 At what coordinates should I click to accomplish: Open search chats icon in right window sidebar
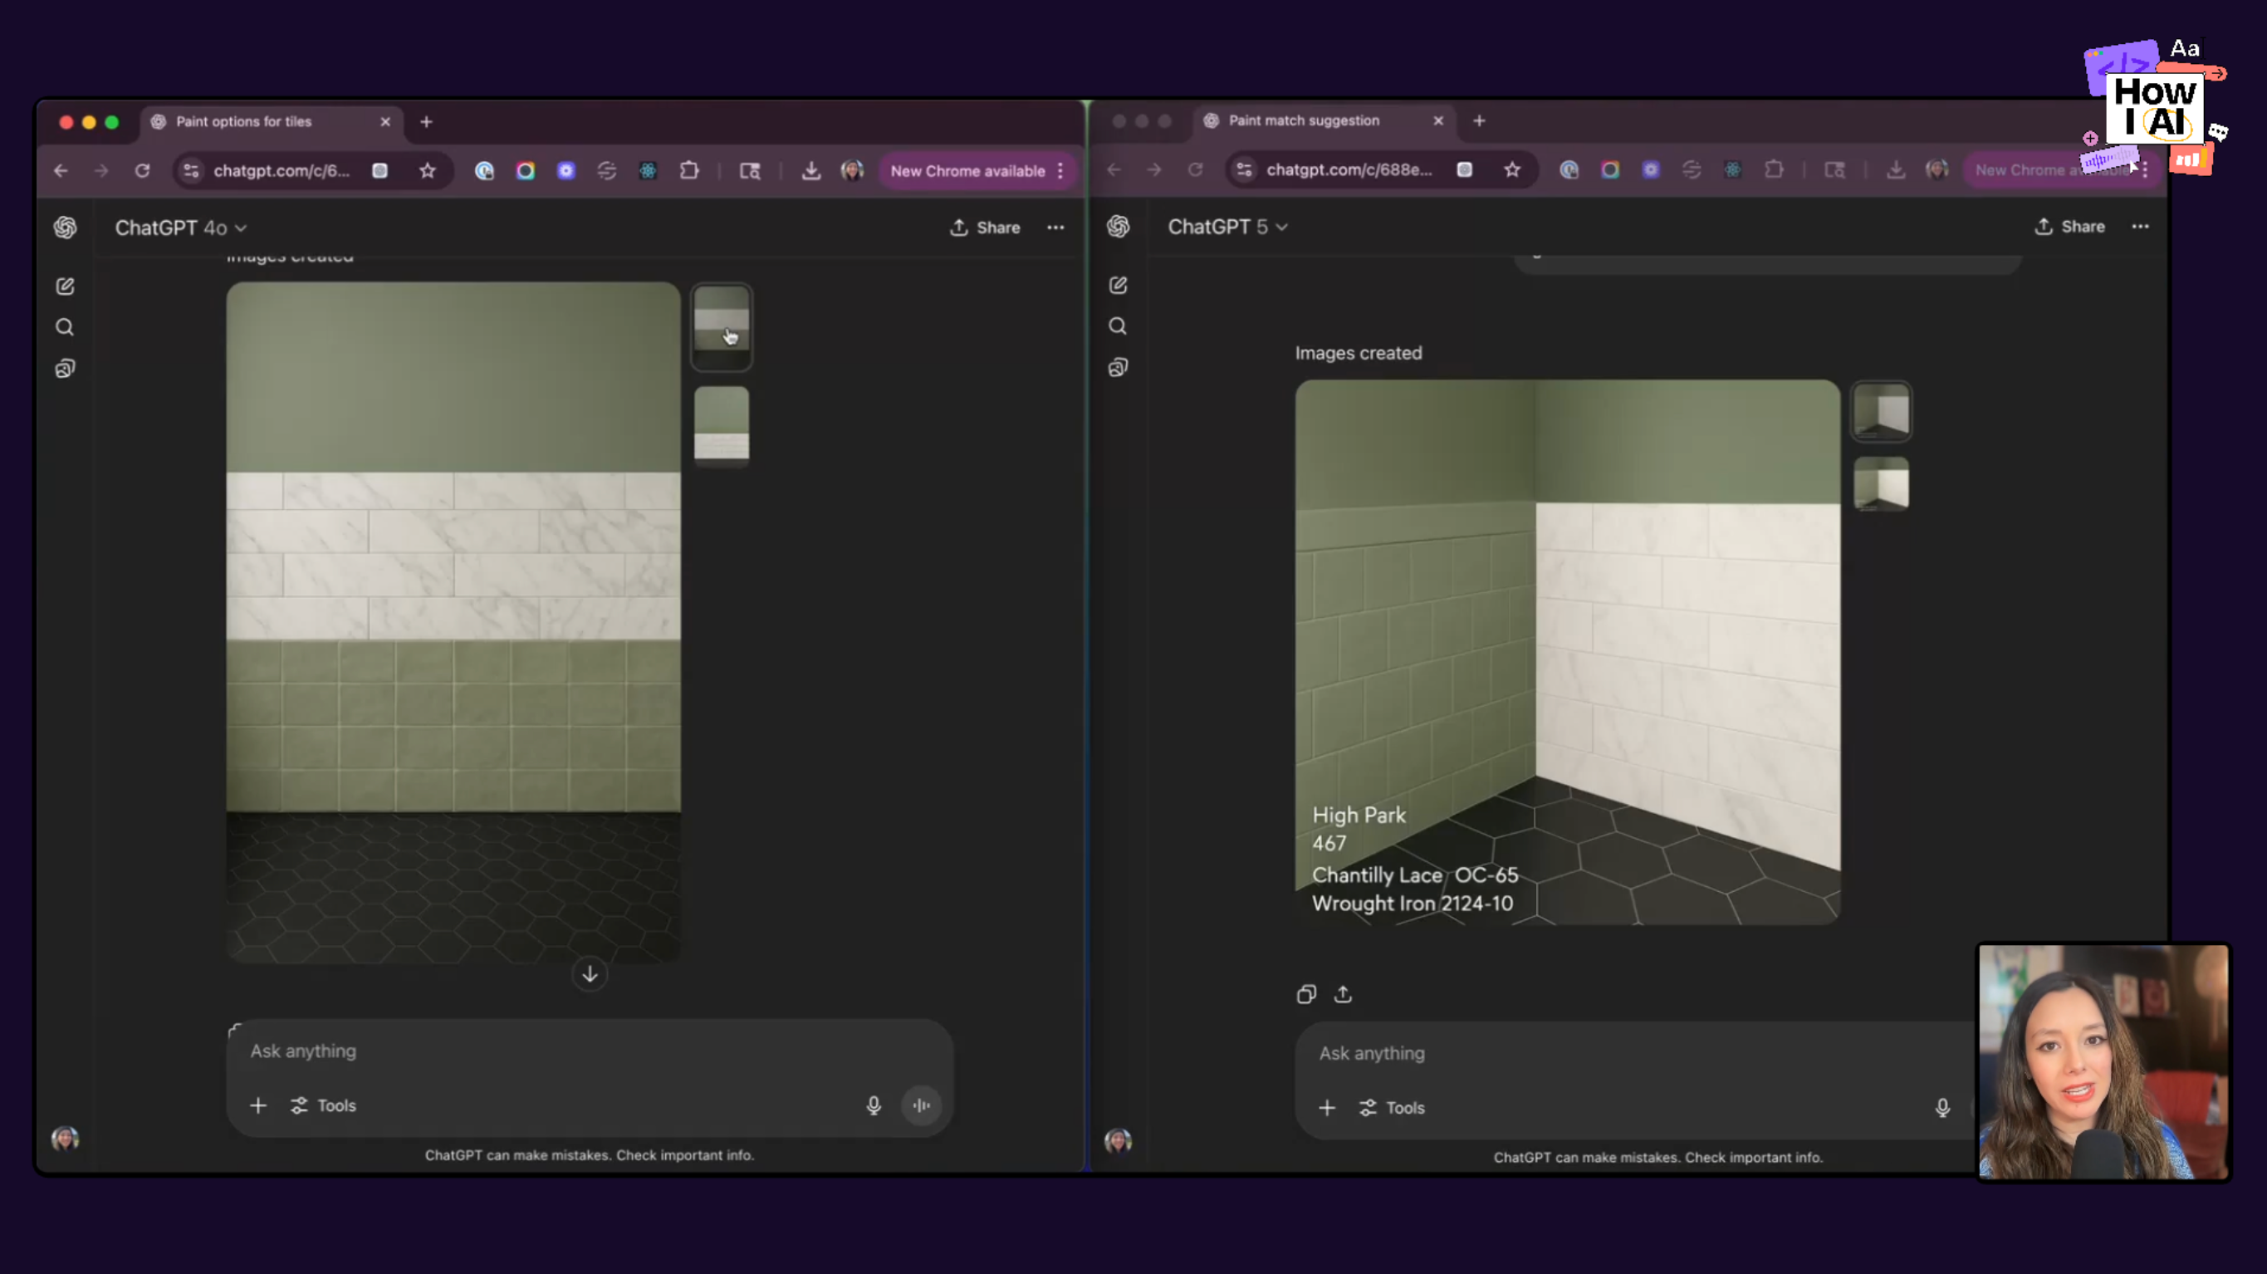[x=1118, y=326]
